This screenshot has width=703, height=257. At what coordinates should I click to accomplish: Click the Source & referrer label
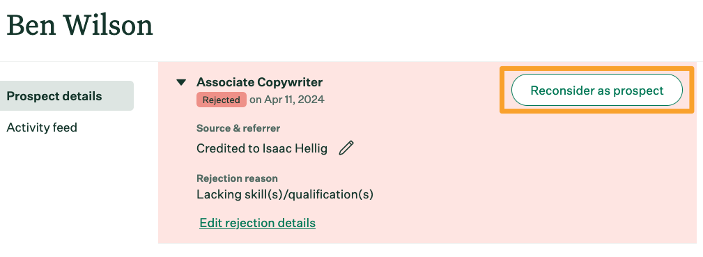pos(238,128)
